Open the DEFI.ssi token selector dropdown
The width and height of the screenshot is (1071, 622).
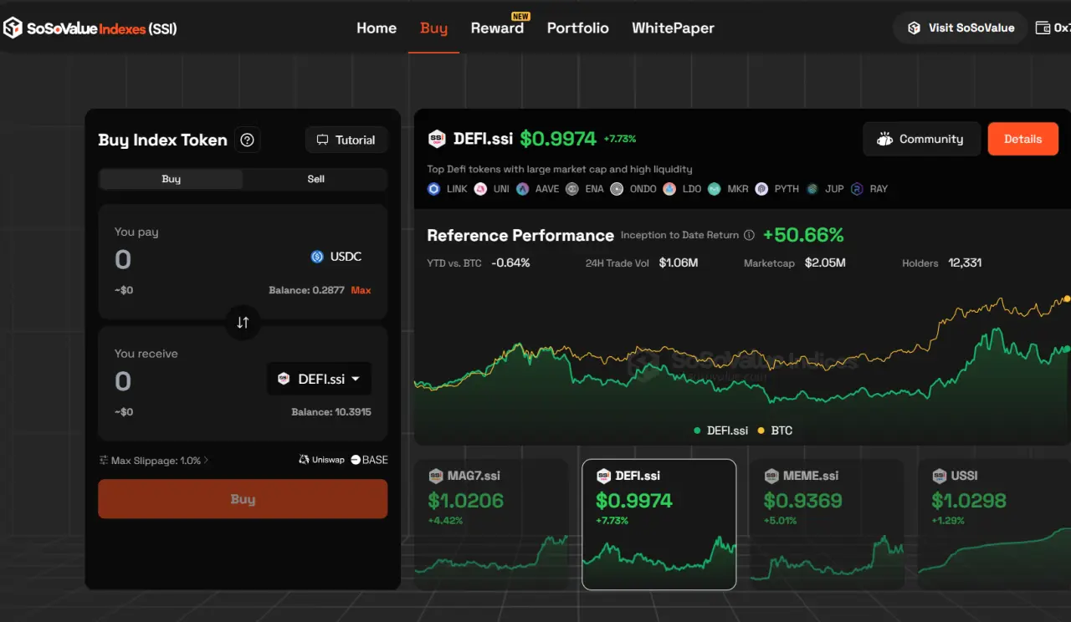click(319, 379)
